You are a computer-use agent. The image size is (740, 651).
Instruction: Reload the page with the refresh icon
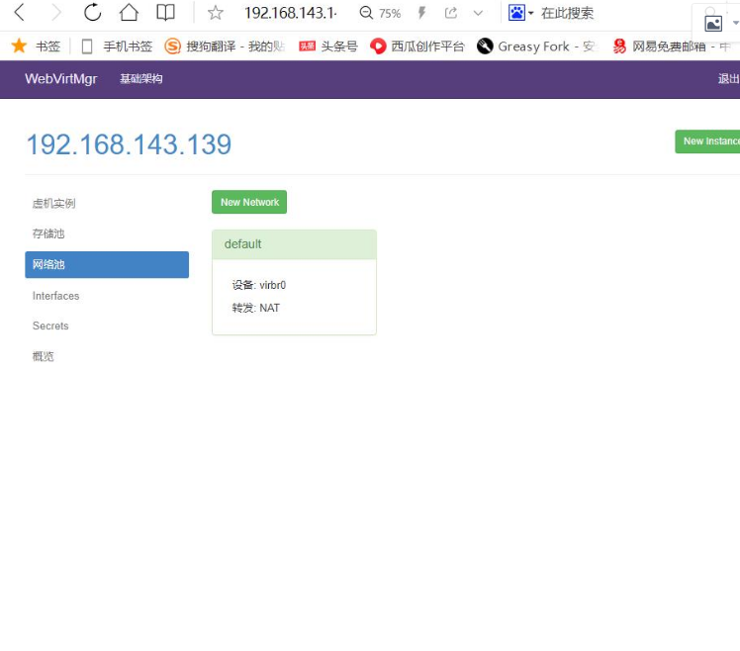pyautogui.click(x=93, y=12)
